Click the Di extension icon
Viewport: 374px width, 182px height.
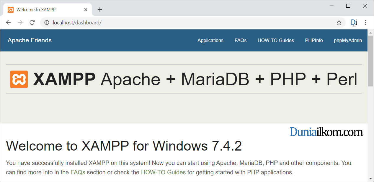[354, 23]
